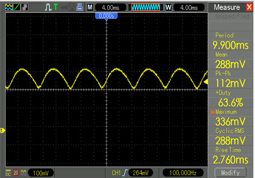Open the 4.00ms main timebase setting
This screenshot has height=178, width=255.
pyautogui.click(x=111, y=8)
